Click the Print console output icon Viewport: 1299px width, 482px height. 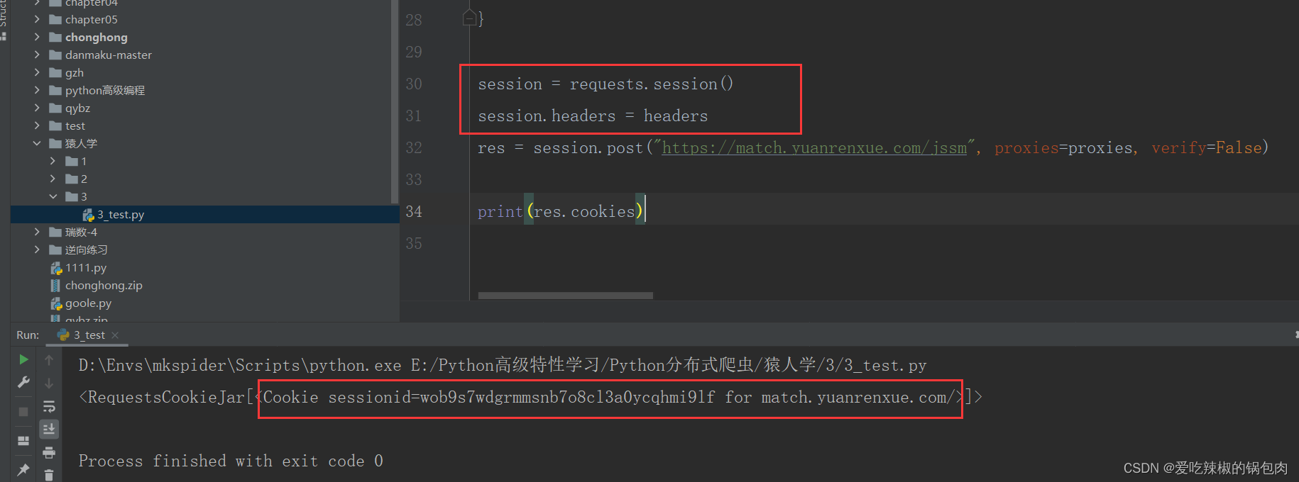click(49, 452)
